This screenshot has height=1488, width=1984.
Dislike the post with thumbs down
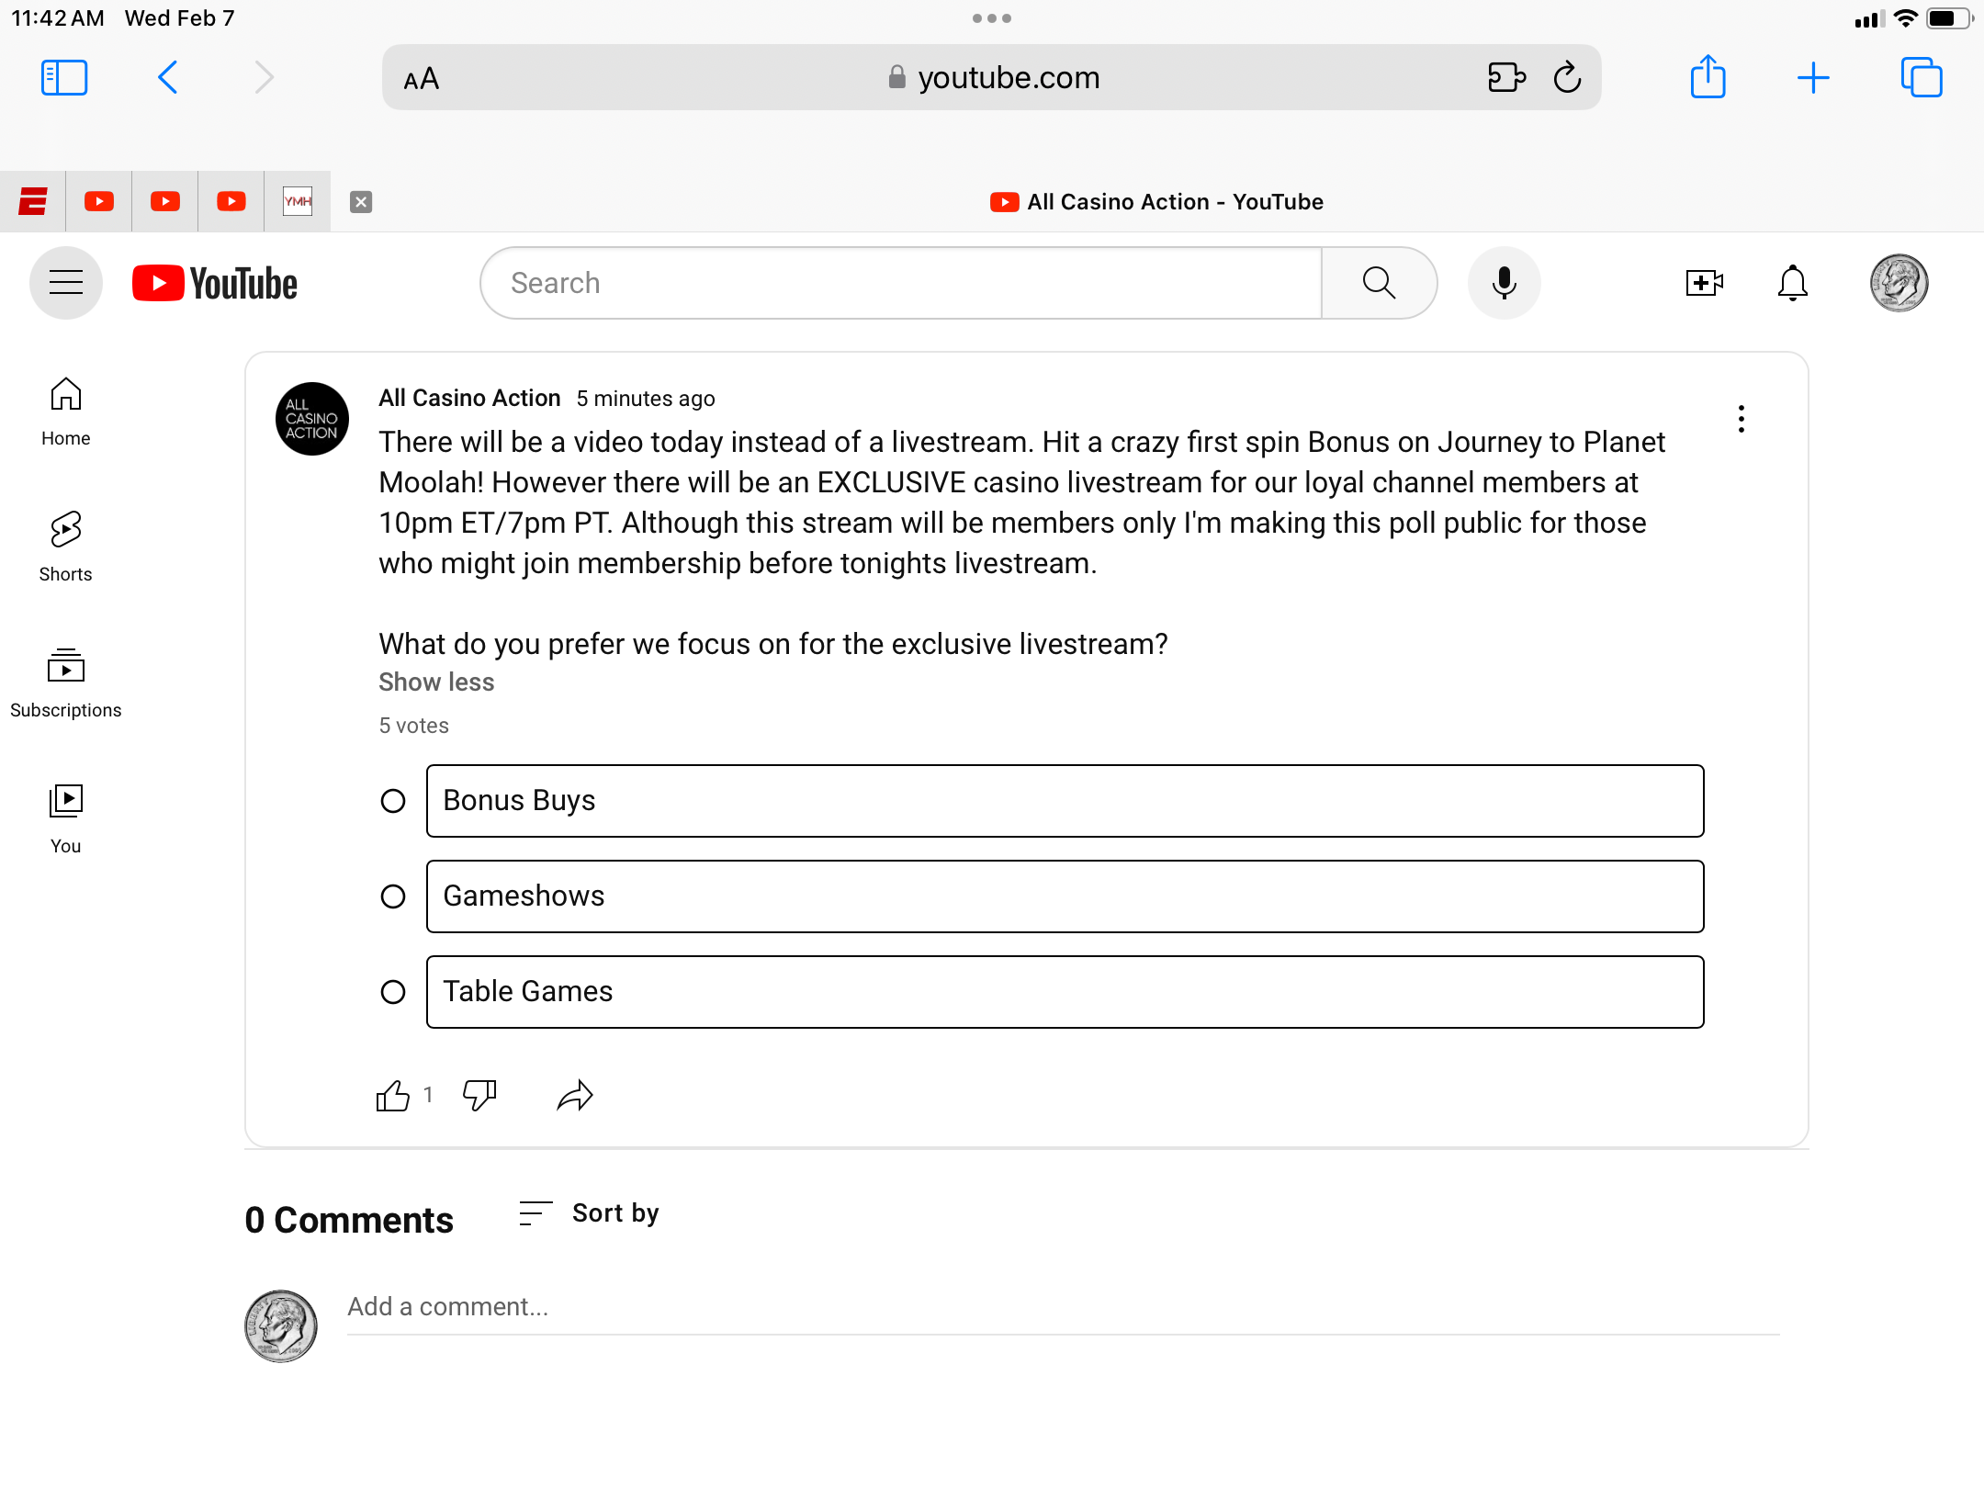point(479,1096)
